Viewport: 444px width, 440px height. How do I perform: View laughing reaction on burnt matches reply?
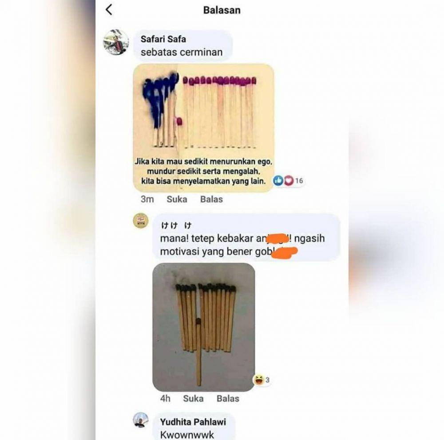coord(258,379)
